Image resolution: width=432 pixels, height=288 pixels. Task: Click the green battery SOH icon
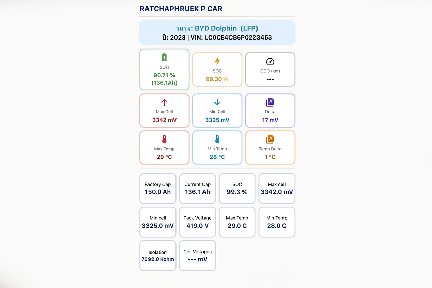click(164, 57)
